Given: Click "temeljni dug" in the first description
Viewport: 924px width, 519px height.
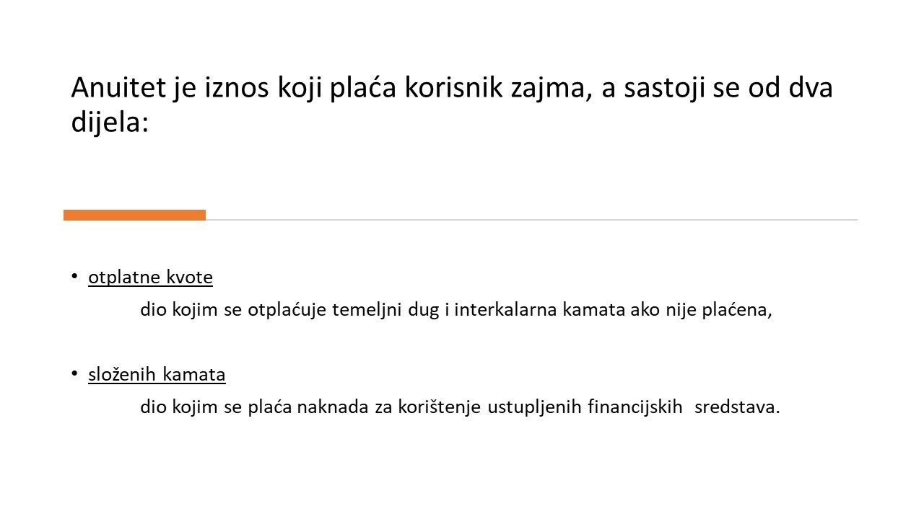Looking at the screenshot, I should tap(392, 310).
